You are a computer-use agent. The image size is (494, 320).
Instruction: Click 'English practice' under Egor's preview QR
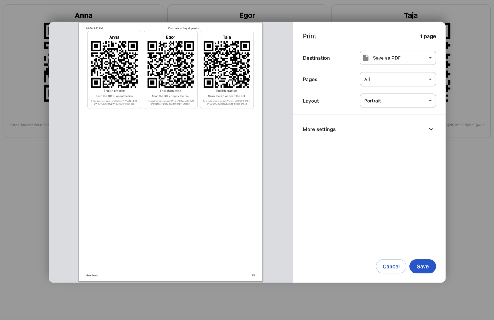[170, 91]
